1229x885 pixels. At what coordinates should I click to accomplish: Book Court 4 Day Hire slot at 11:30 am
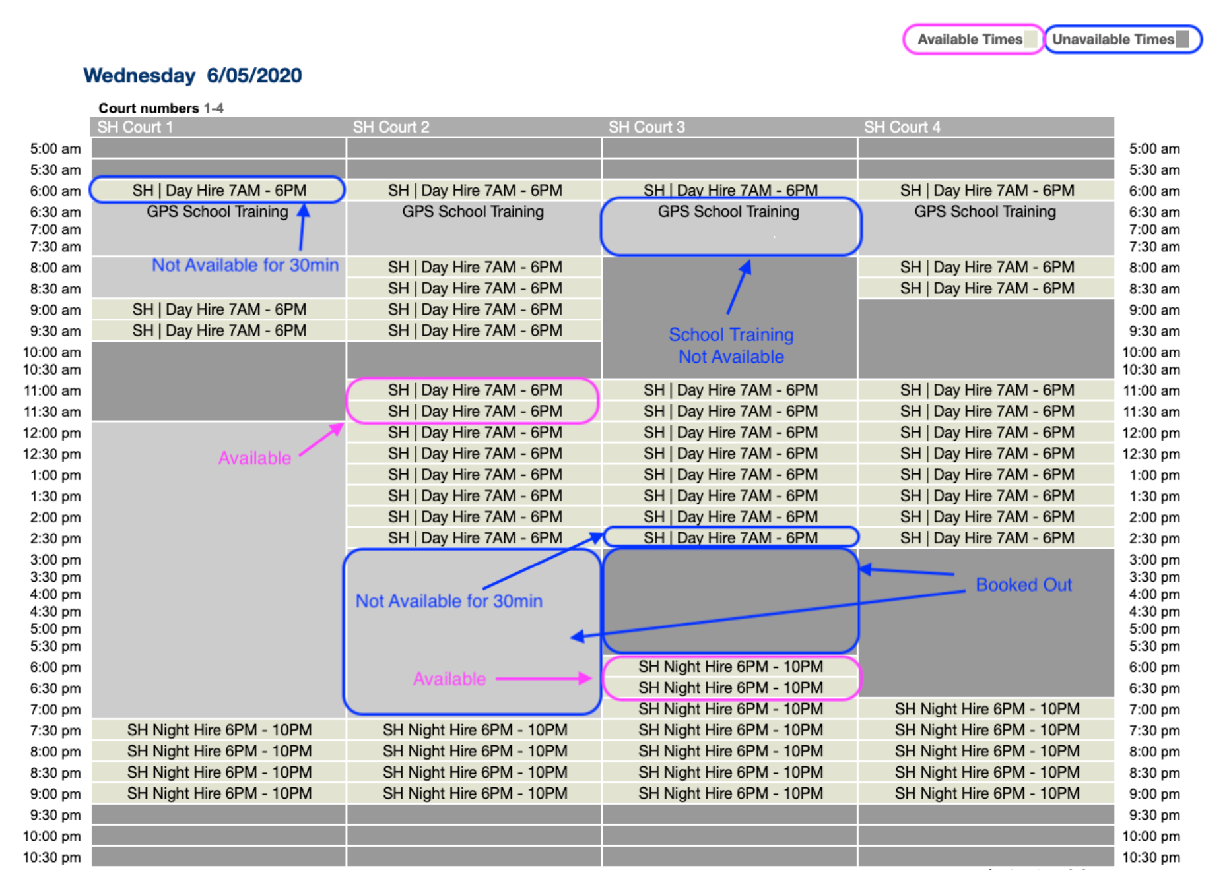(x=986, y=411)
